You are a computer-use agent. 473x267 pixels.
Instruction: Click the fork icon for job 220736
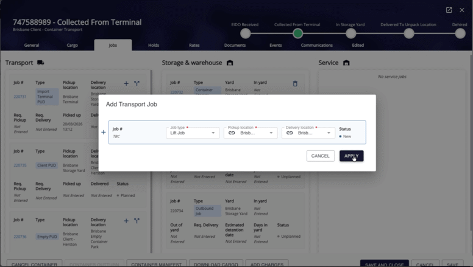pyautogui.click(x=137, y=221)
